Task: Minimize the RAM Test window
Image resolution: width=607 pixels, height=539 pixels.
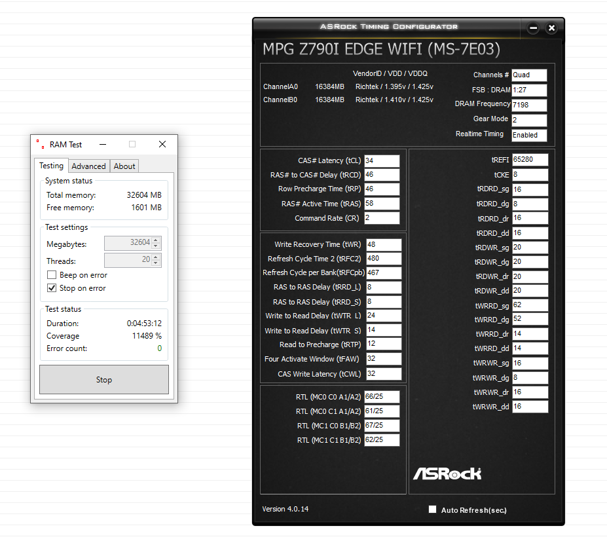Action: coord(103,145)
